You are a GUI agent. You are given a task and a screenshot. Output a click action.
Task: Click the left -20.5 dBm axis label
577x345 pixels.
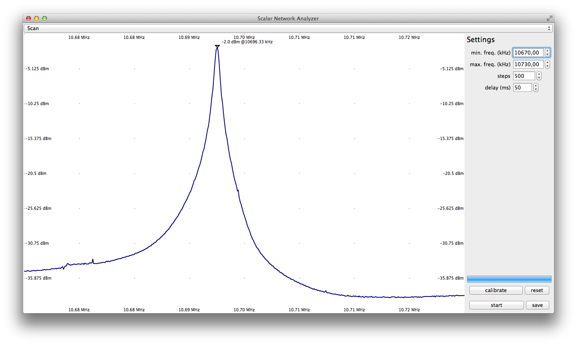(36, 174)
